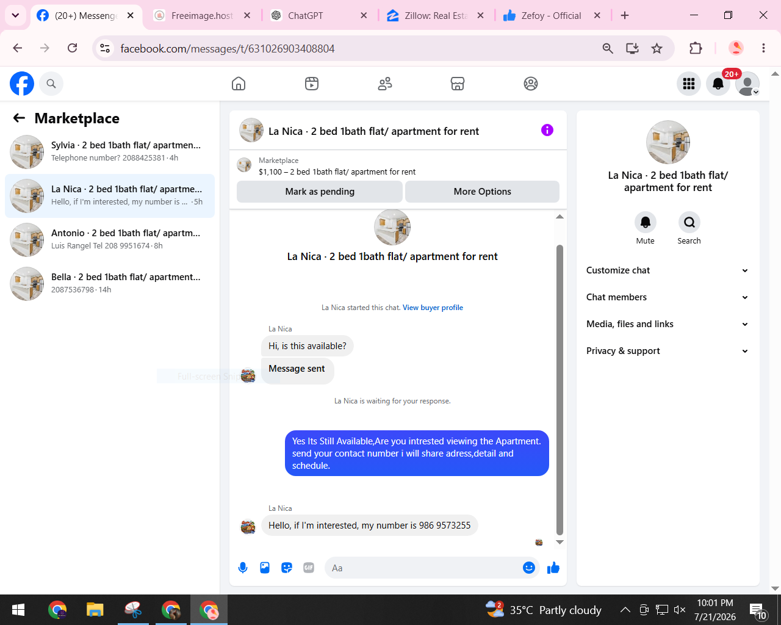Open Bella's conversation in the chat list

point(110,284)
